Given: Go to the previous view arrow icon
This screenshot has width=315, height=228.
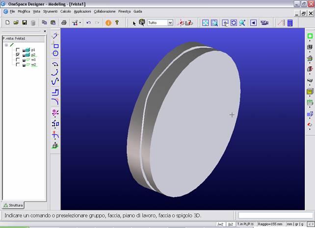Looking at the screenshot, I should 253,23.
